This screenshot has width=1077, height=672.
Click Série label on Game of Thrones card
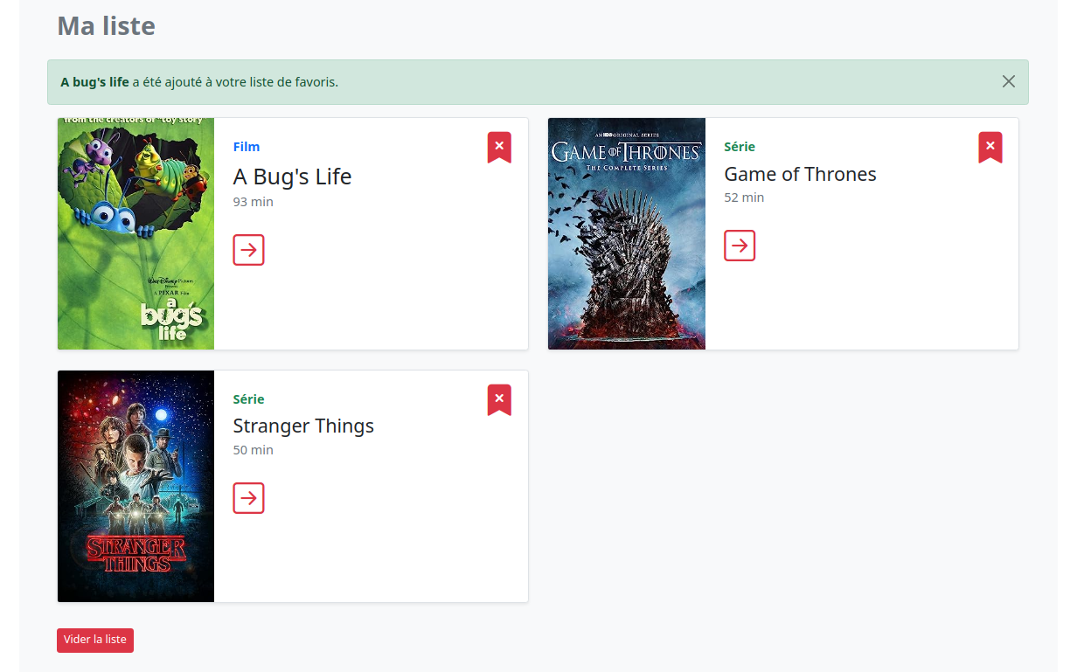click(x=740, y=147)
